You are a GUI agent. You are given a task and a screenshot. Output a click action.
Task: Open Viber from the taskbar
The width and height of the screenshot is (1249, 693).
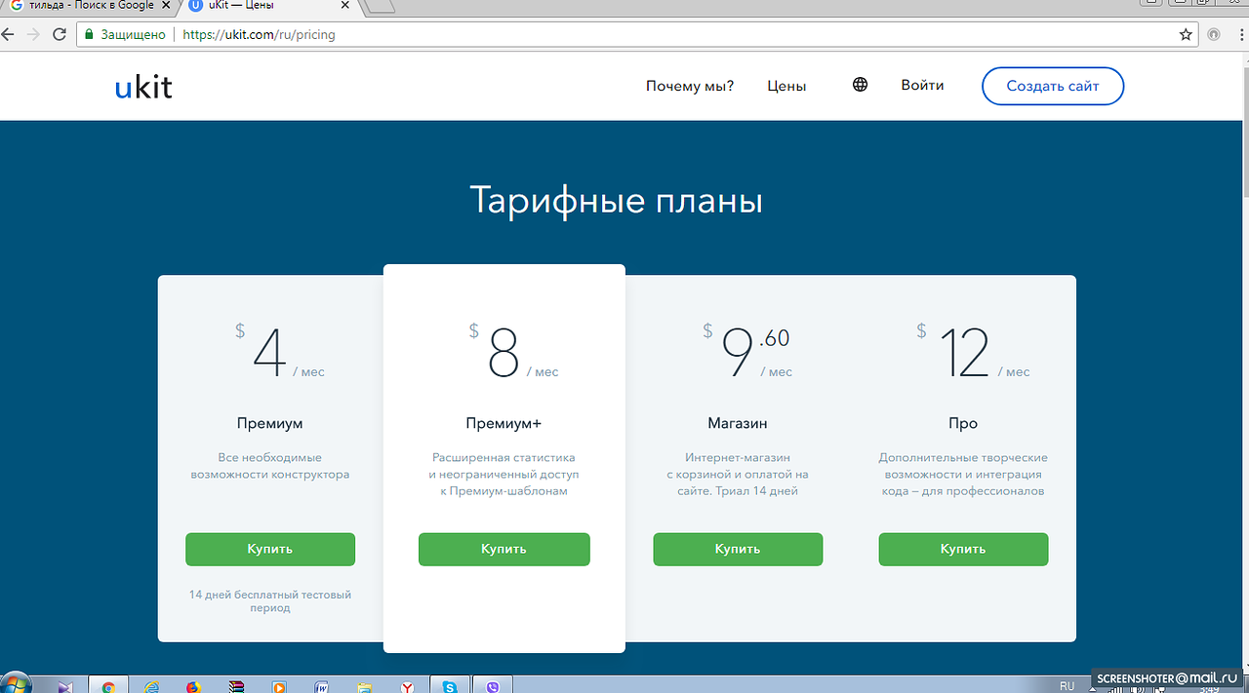(x=492, y=686)
